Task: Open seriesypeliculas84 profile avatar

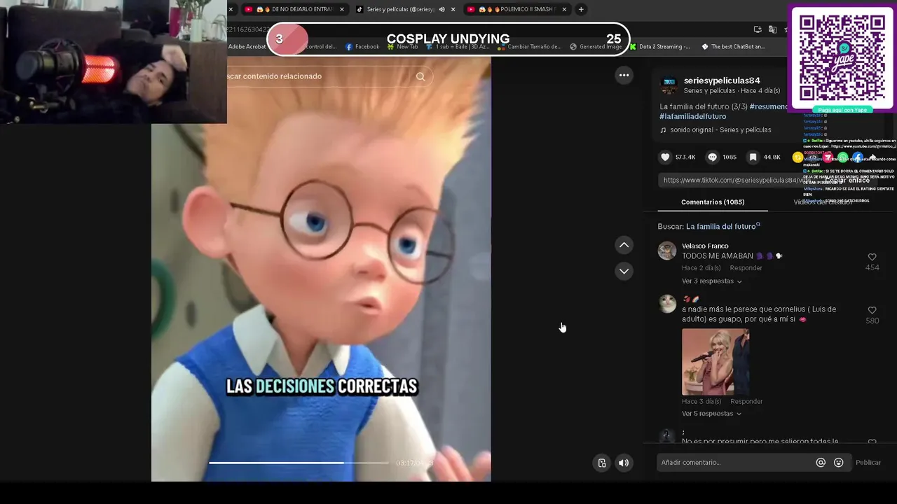Action: click(669, 85)
